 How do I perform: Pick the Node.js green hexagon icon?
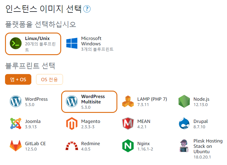(184, 101)
